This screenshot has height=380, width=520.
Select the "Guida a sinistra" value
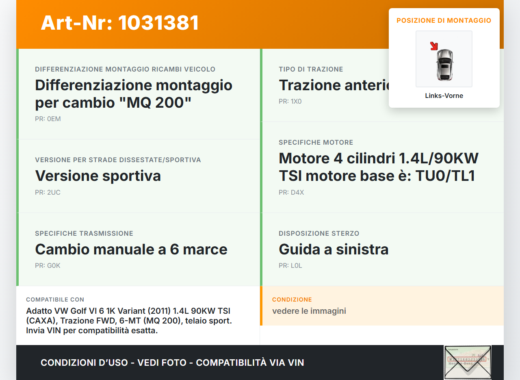334,249
